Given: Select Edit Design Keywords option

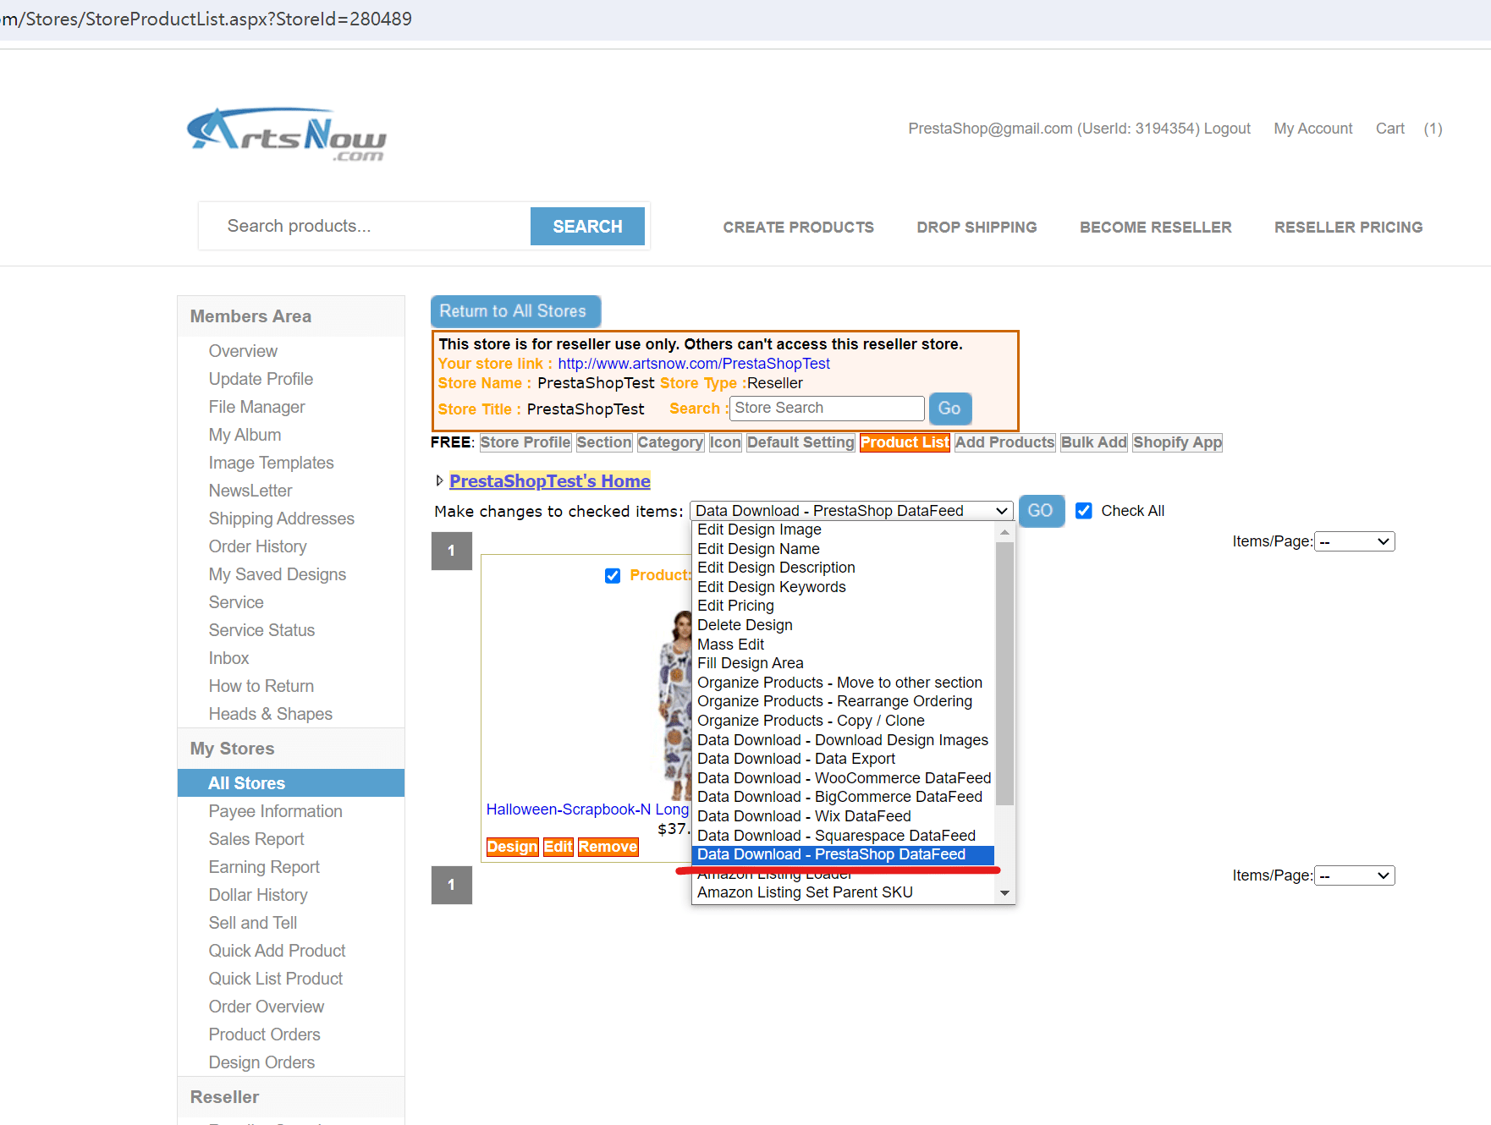Looking at the screenshot, I should 843,587.
